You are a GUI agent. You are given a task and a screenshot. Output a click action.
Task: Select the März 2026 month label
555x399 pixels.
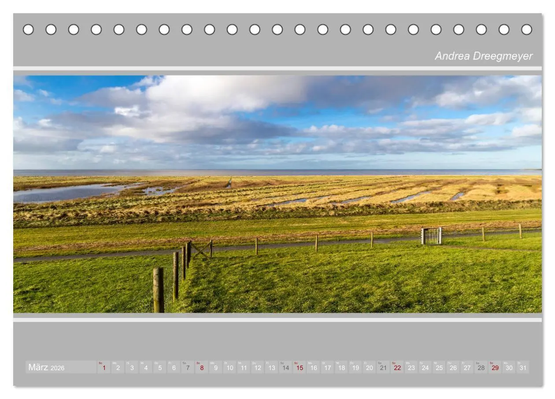click(46, 367)
